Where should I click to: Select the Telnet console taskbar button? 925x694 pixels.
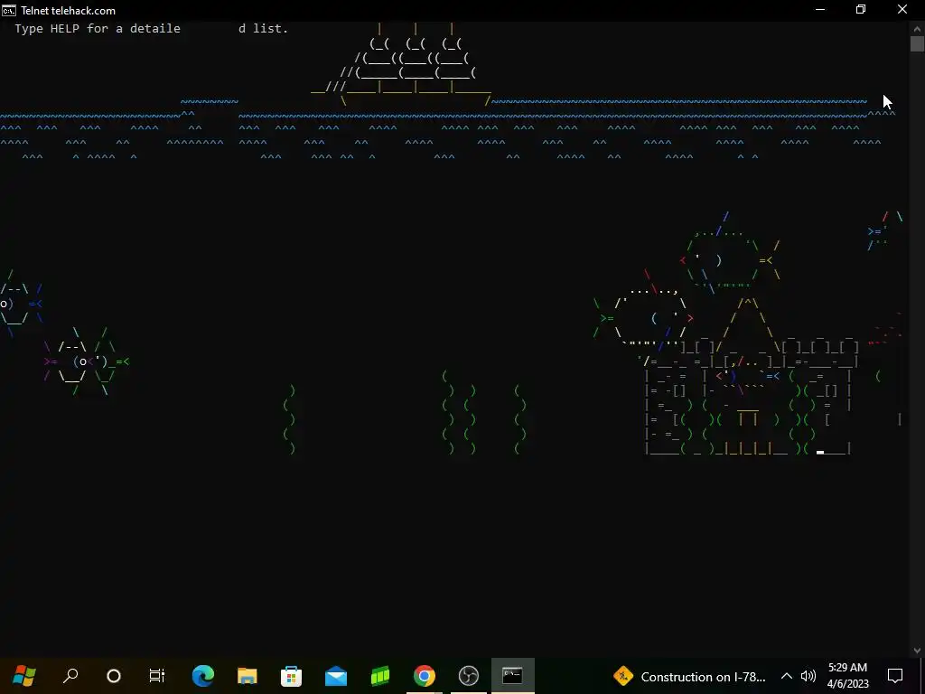513,676
